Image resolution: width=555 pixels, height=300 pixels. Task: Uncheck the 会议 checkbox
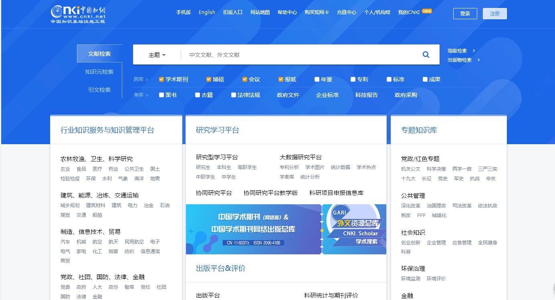coord(245,79)
